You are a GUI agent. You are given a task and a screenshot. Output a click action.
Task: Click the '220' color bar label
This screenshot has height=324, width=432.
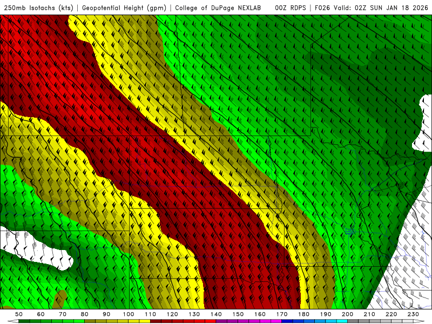click(391, 314)
